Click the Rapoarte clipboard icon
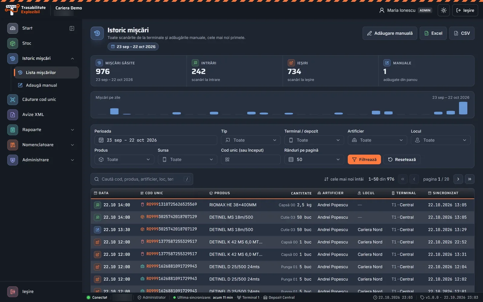 click(13, 130)
